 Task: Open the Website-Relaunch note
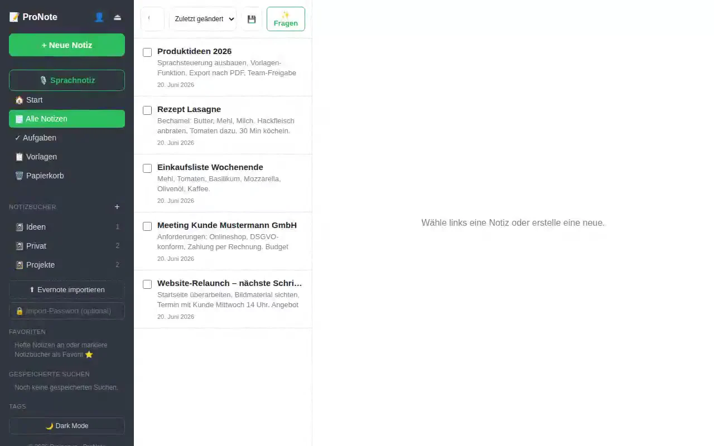[x=223, y=299]
